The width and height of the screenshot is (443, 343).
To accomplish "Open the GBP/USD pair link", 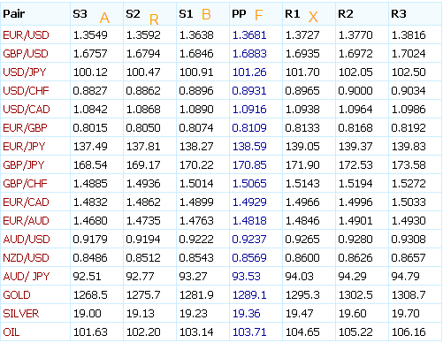I will [x=26, y=54].
